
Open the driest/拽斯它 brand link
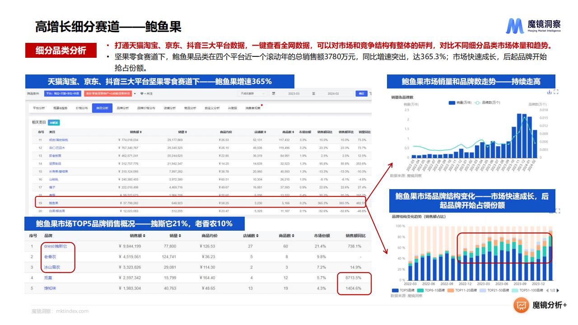point(56,246)
